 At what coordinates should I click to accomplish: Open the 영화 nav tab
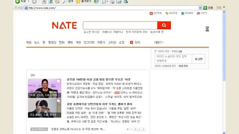(x=70, y=42)
